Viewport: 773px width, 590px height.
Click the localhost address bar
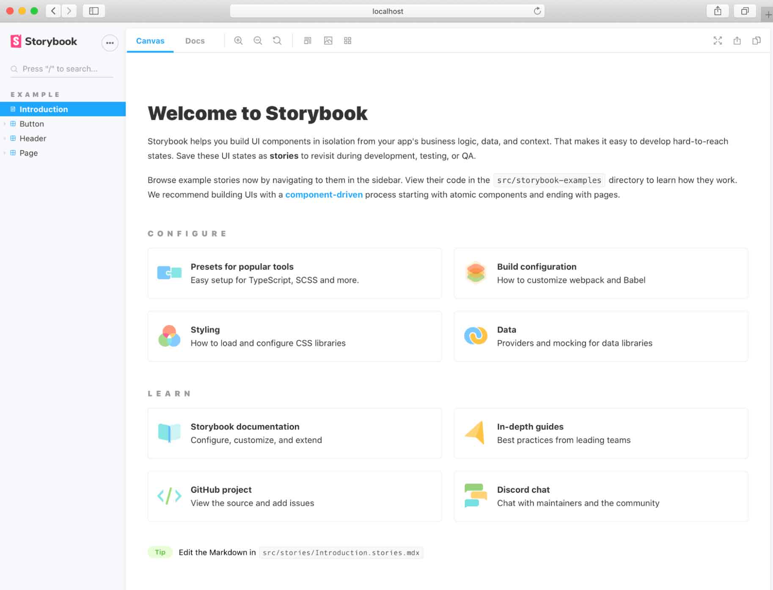(387, 11)
